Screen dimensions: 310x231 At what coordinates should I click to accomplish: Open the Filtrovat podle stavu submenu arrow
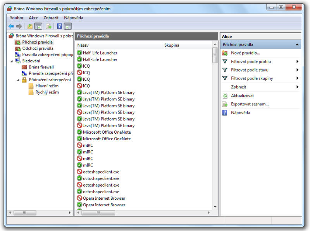tap(297, 70)
